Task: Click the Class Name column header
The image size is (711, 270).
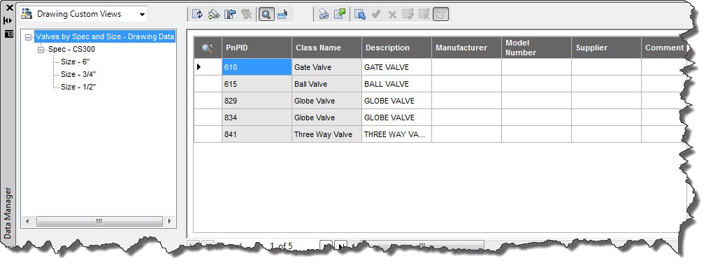Action: click(x=327, y=48)
